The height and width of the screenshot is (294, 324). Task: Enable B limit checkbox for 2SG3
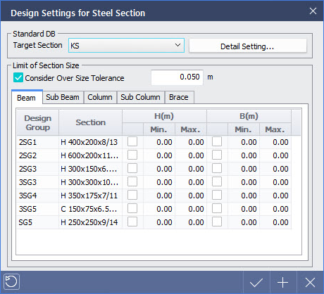click(x=217, y=168)
